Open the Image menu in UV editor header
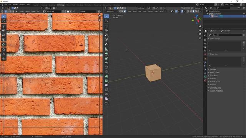Image resolution: width=246 pixels, height=138 pixels. click(33, 11)
